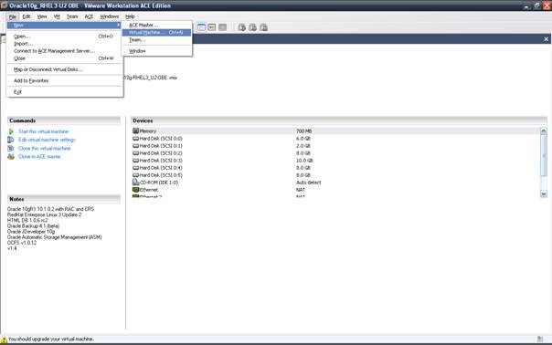Open the VM menu in the menu bar

(57, 16)
